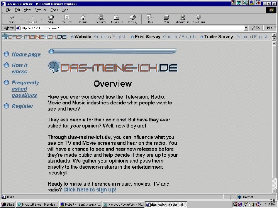Click the bullet icon beside How it works
This screenshot has width=278, height=208.
[x=7, y=65]
